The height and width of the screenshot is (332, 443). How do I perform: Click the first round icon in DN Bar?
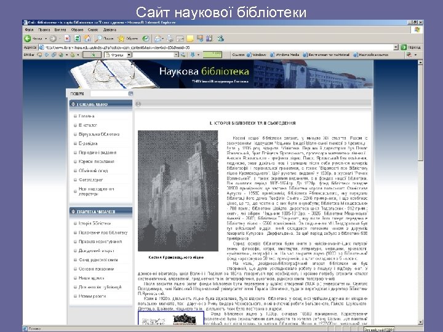[39, 55]
